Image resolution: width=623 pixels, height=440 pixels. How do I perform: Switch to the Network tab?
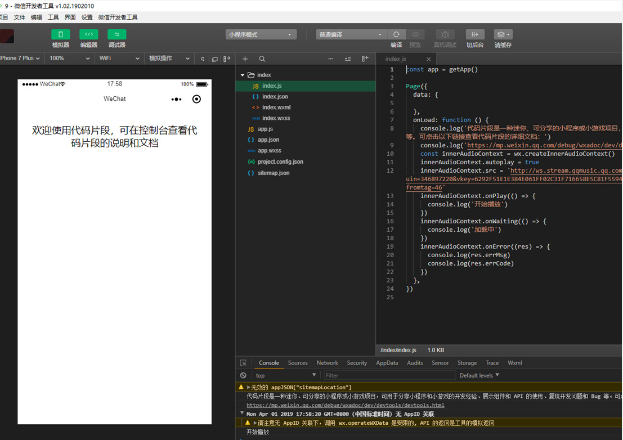tap(327, 363)
